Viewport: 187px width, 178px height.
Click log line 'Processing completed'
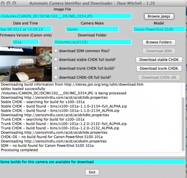pyautogui.click(x=19, y=150)
